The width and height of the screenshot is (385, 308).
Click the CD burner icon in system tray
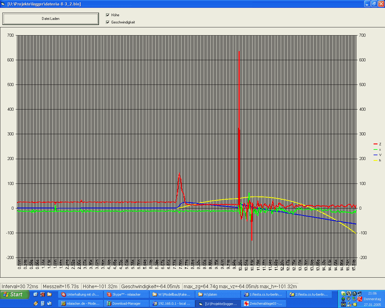click(349, 299)
